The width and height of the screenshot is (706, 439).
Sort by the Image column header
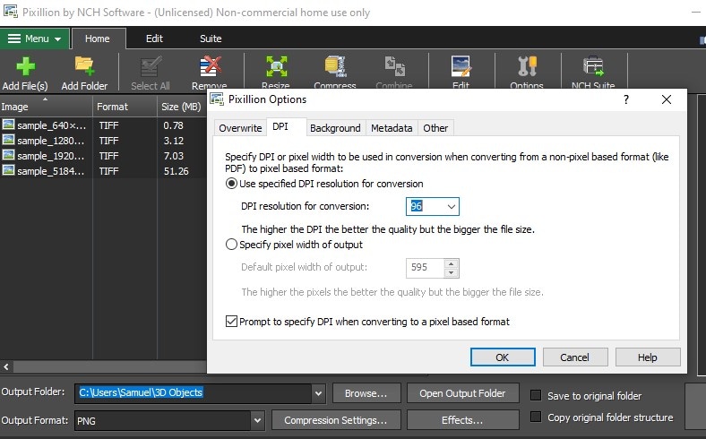coord(46,107)
